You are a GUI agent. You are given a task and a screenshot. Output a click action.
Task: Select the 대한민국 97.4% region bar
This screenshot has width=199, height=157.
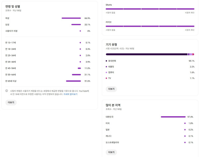point(173,117)
